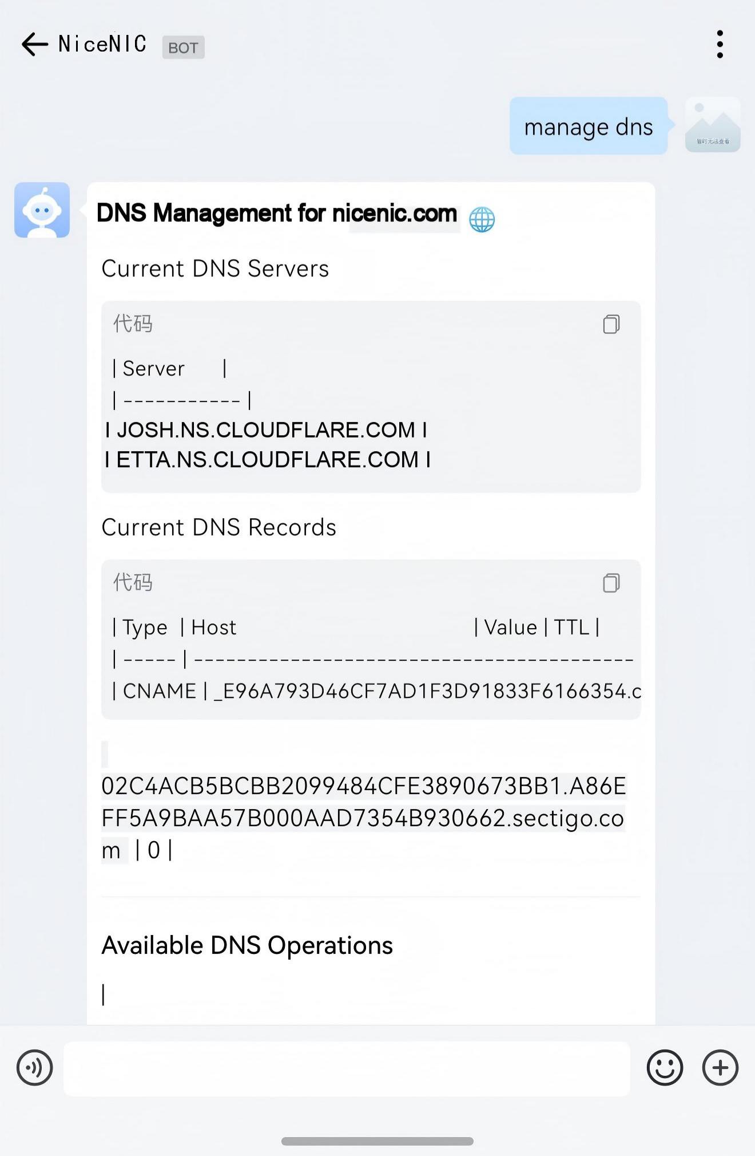Screen dimensions: 755x1156
Task: Tap the 'Current DNS Records' label
Action: [x=219, y=527]
